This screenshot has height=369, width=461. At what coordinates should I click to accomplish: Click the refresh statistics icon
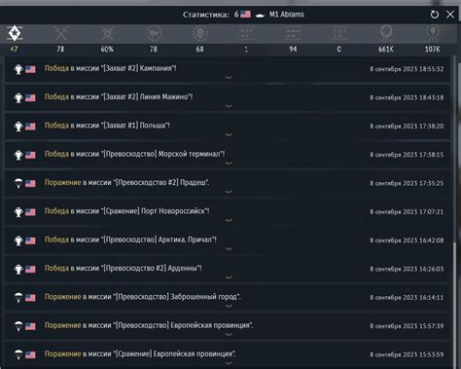(435, 15)
